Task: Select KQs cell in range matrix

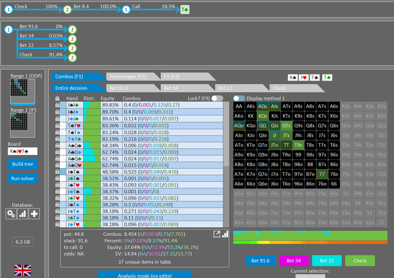Action: pos(263,116)
